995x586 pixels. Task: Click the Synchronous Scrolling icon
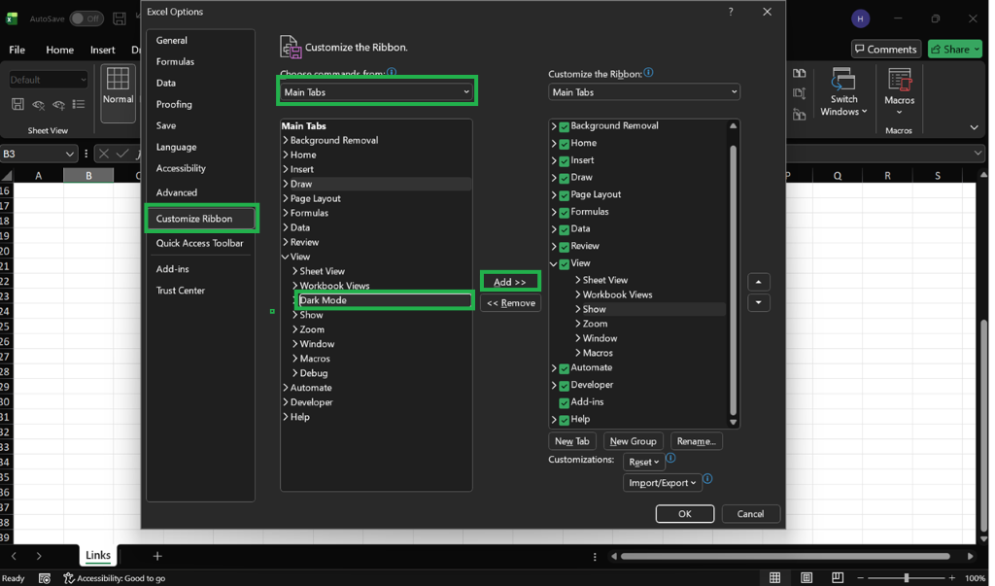(799, 94)
